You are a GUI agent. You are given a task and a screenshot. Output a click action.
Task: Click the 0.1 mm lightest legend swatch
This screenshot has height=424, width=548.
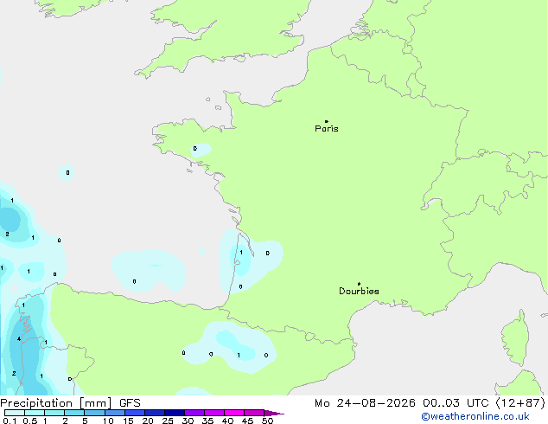15,413
